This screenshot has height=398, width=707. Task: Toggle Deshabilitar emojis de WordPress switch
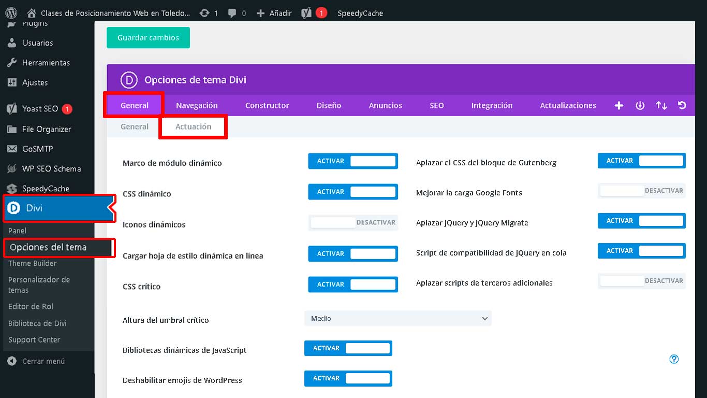(348, 378)
